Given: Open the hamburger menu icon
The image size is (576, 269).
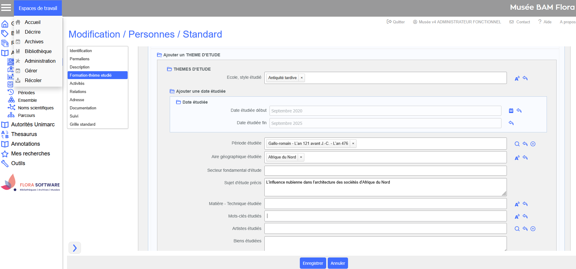Looking at the screenshot, I should click(6, 8).
